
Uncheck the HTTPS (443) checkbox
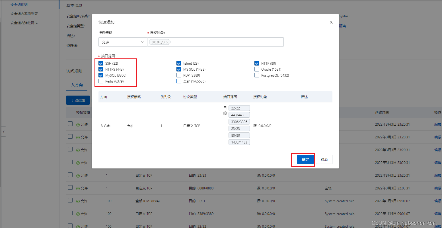pos(101,69)
